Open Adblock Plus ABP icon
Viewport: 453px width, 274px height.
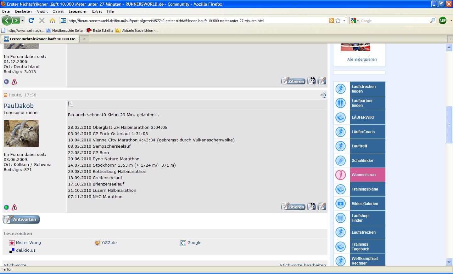pos(442,20)
